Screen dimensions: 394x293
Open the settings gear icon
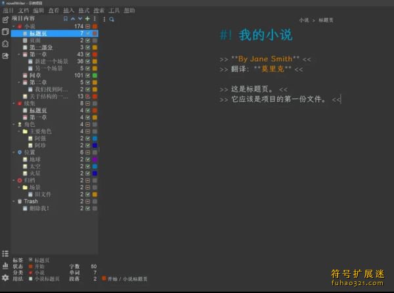tap(5, 278)
